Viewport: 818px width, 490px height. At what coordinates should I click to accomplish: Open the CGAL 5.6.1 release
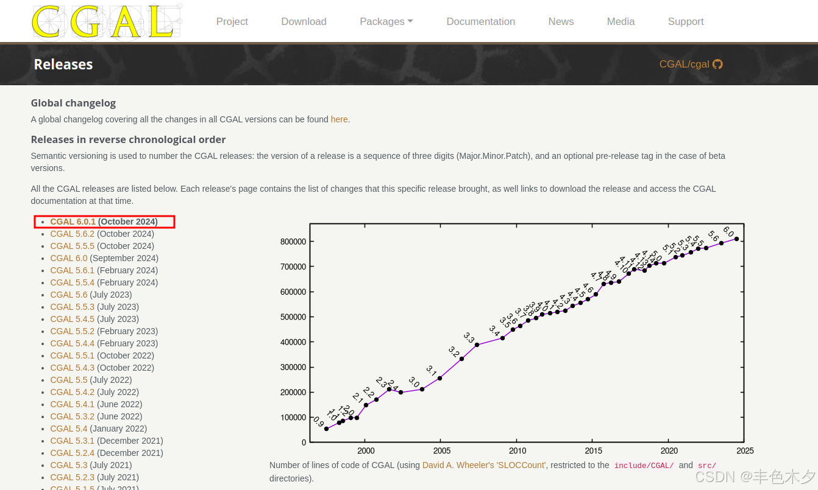point(73,270)
